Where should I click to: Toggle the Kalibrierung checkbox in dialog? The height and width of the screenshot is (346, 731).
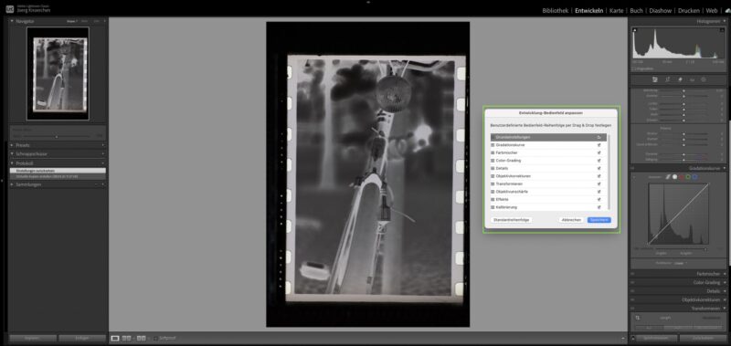click(x=599, y=207)
